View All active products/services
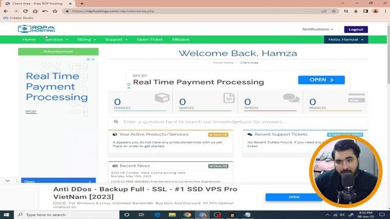Viewport: 390px width, 219px height. click(x=218, y=134)
